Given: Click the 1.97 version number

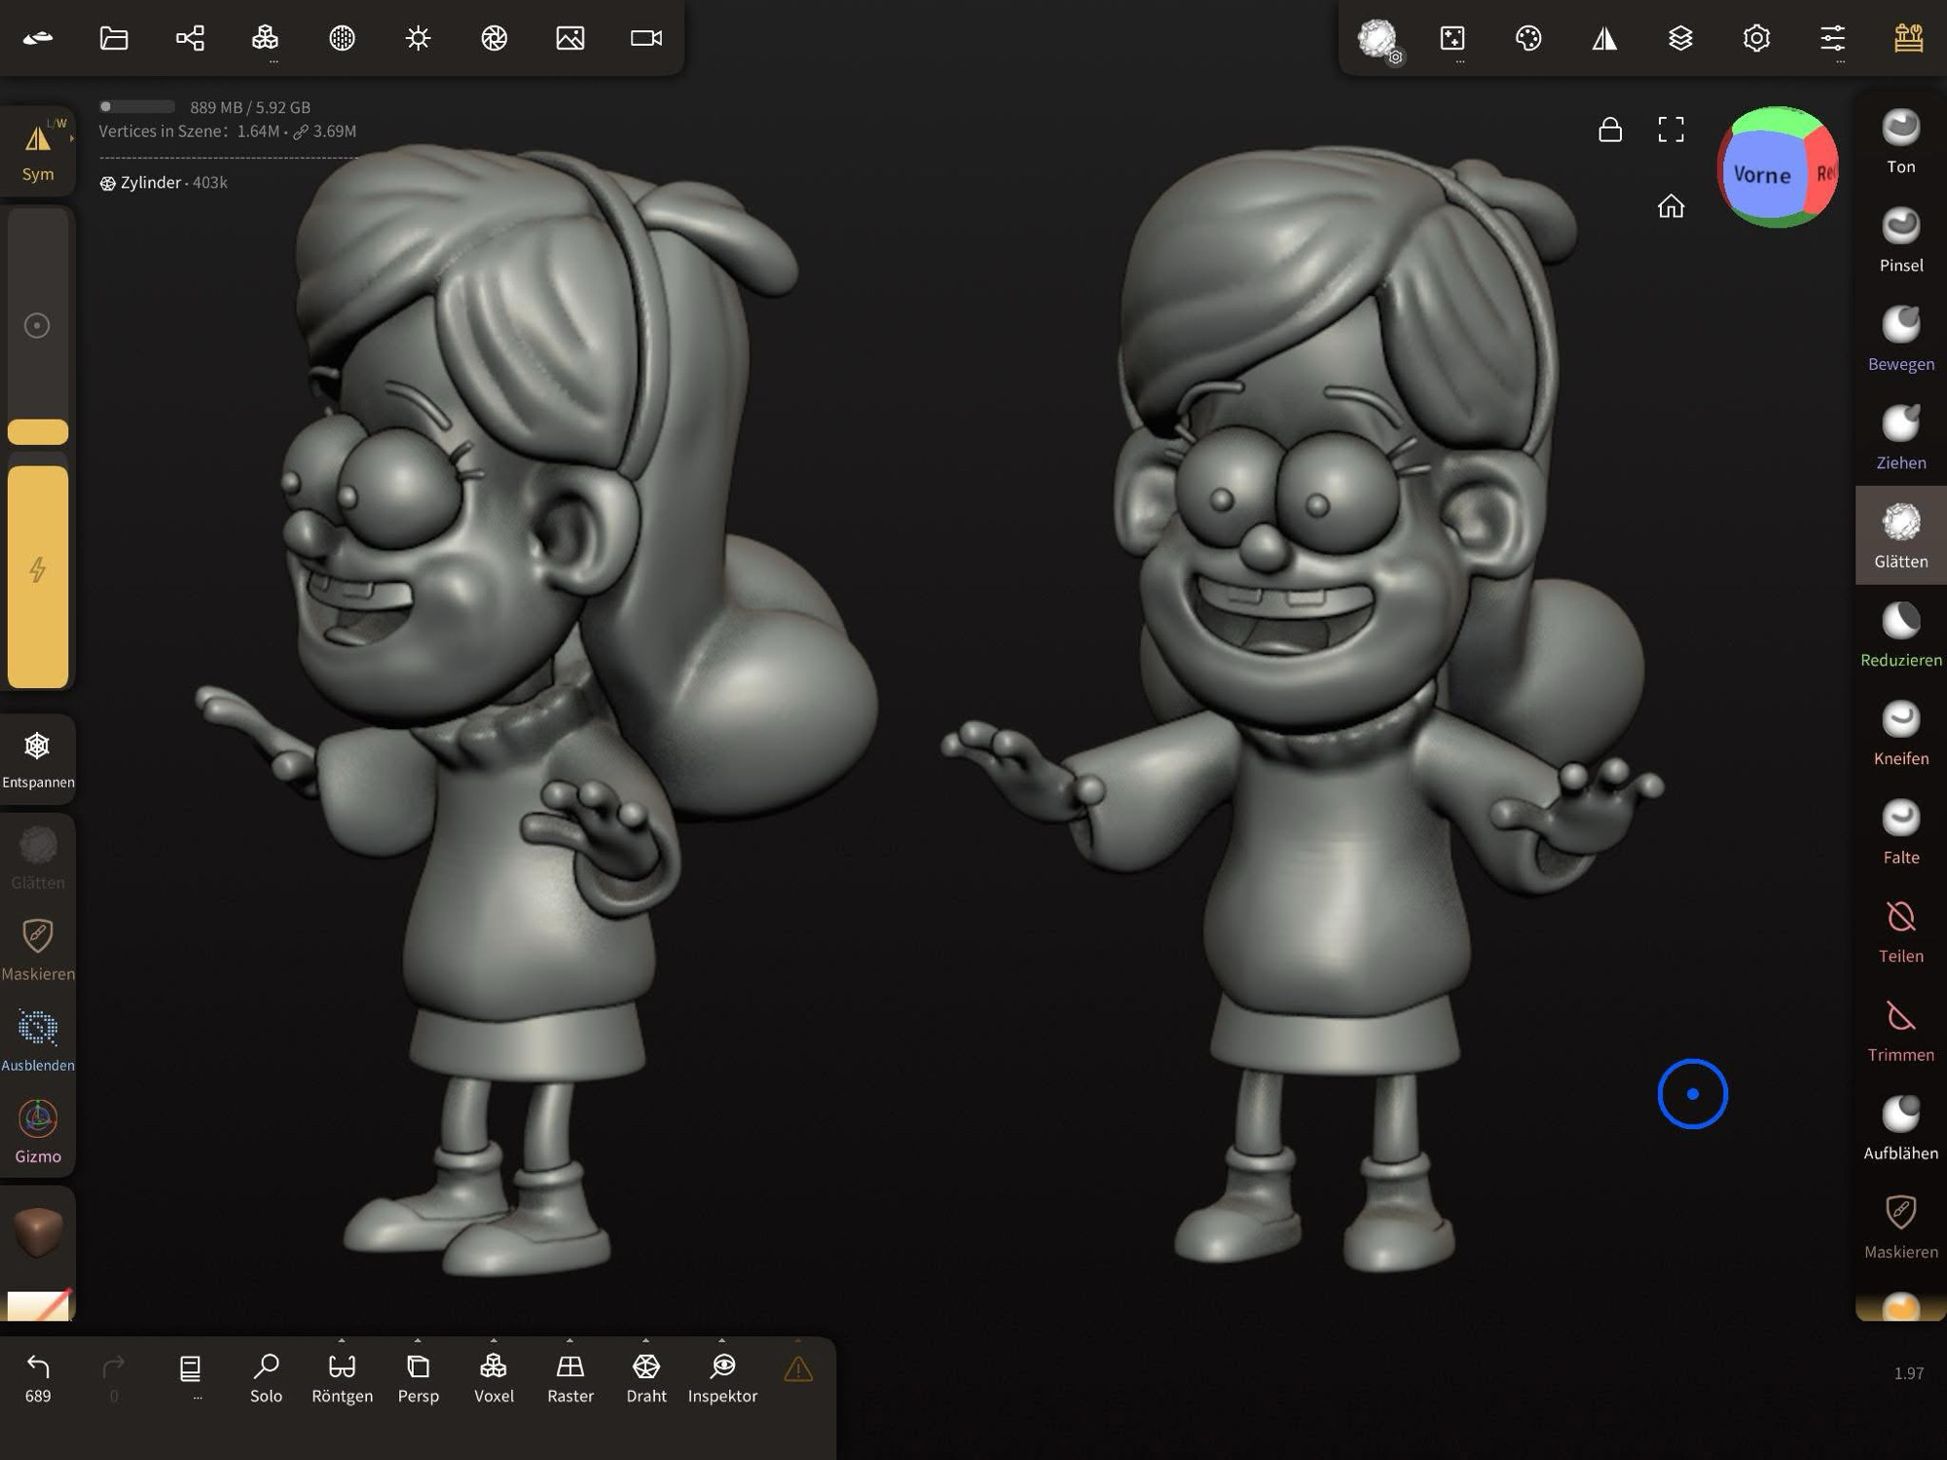Looking at the screenshot, I should click(1908, 1373).
